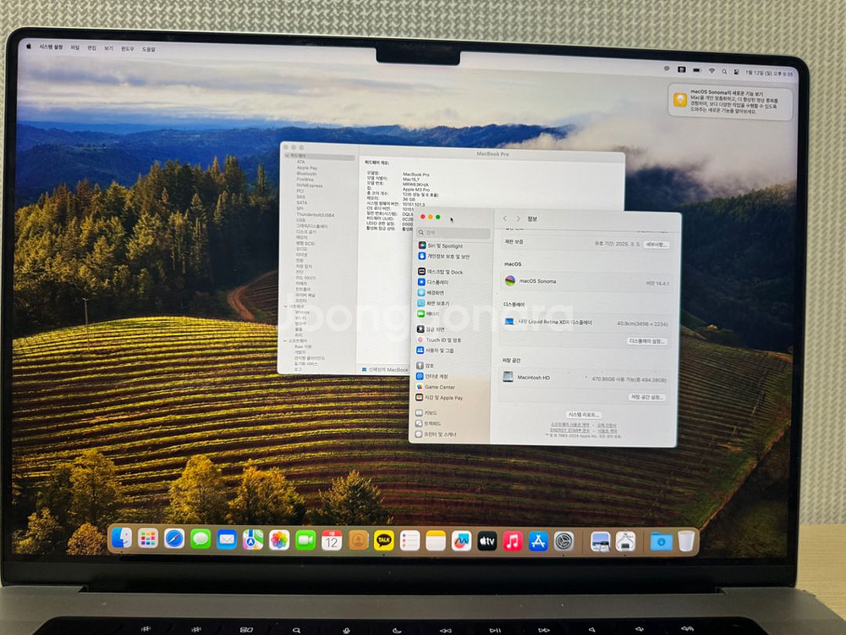
Task: Open Reminders from the Dock
Action: (x=410, y=540)
